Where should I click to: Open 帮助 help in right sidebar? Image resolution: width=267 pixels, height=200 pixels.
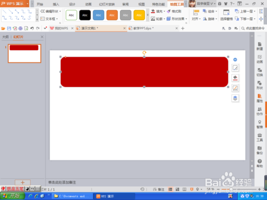pyautogui.click(x=260, y=163)
